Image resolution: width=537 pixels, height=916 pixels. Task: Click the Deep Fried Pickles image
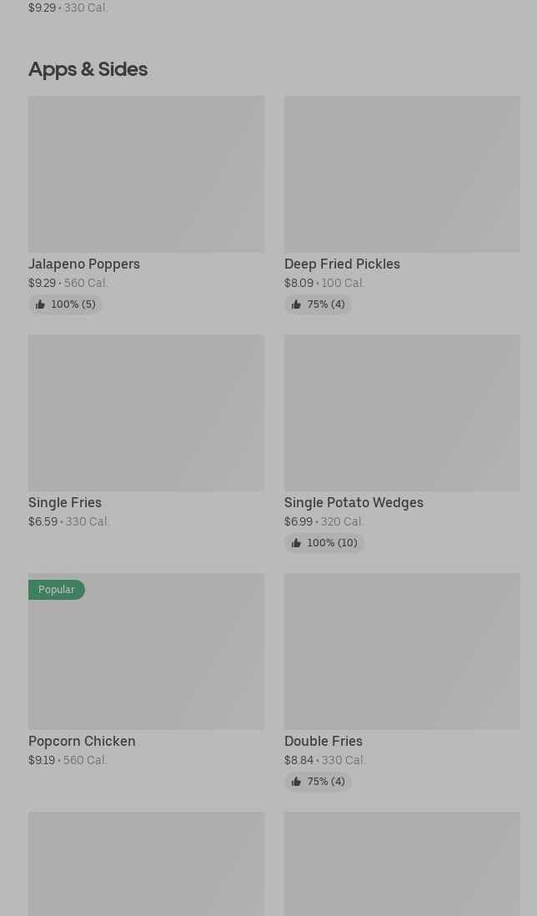coord(402,174)
